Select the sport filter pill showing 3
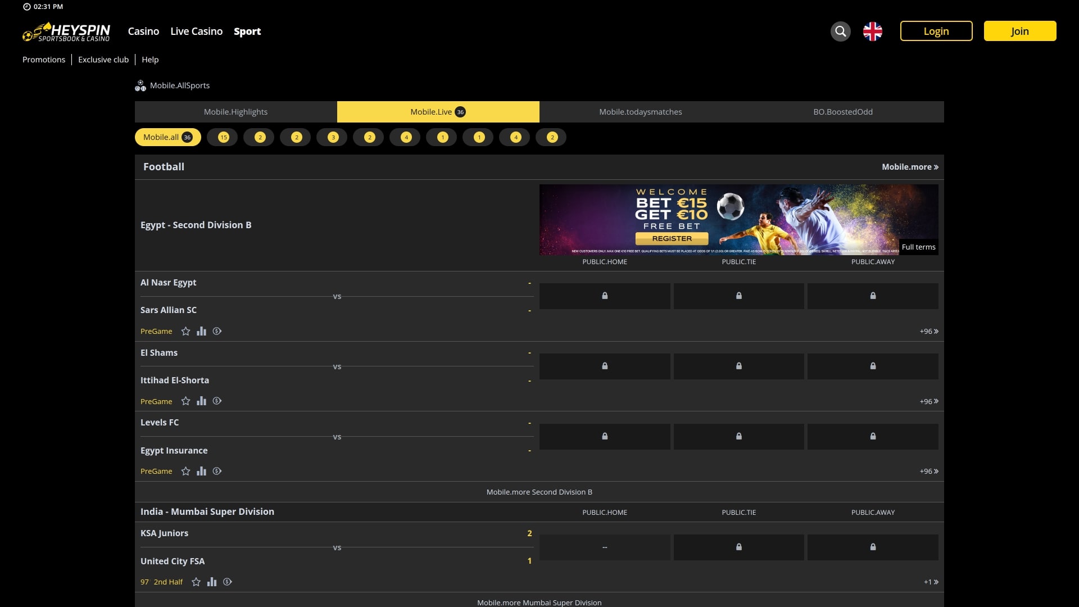1079x607 pixels. click(x=333, y=137)
